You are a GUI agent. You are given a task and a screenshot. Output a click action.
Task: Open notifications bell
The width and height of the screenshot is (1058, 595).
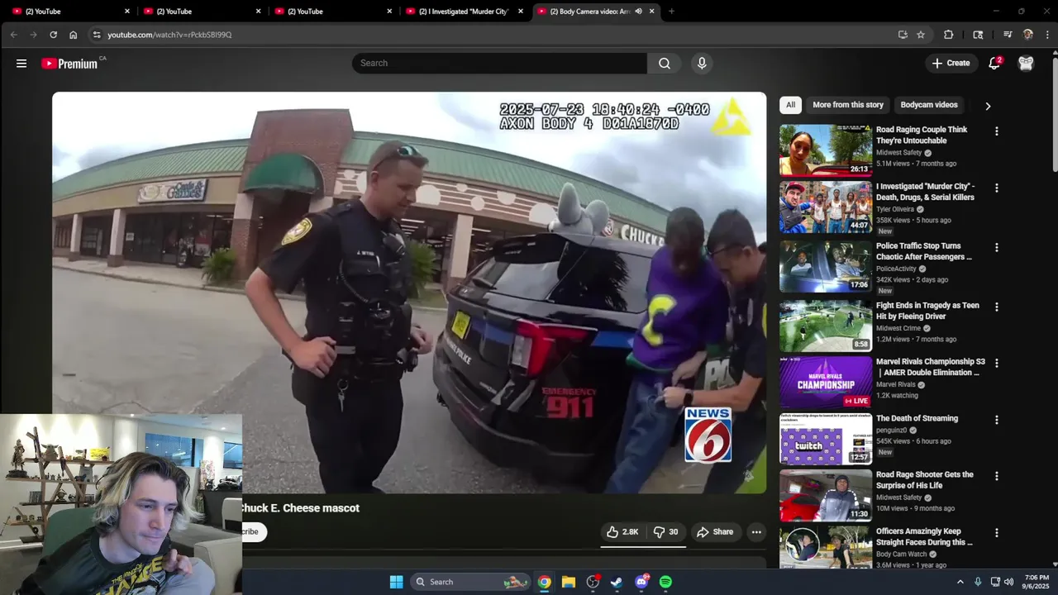[994, 63]
